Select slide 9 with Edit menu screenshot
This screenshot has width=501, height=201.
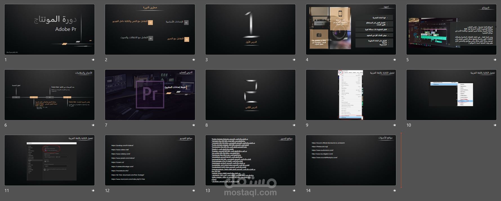point(351,95)
